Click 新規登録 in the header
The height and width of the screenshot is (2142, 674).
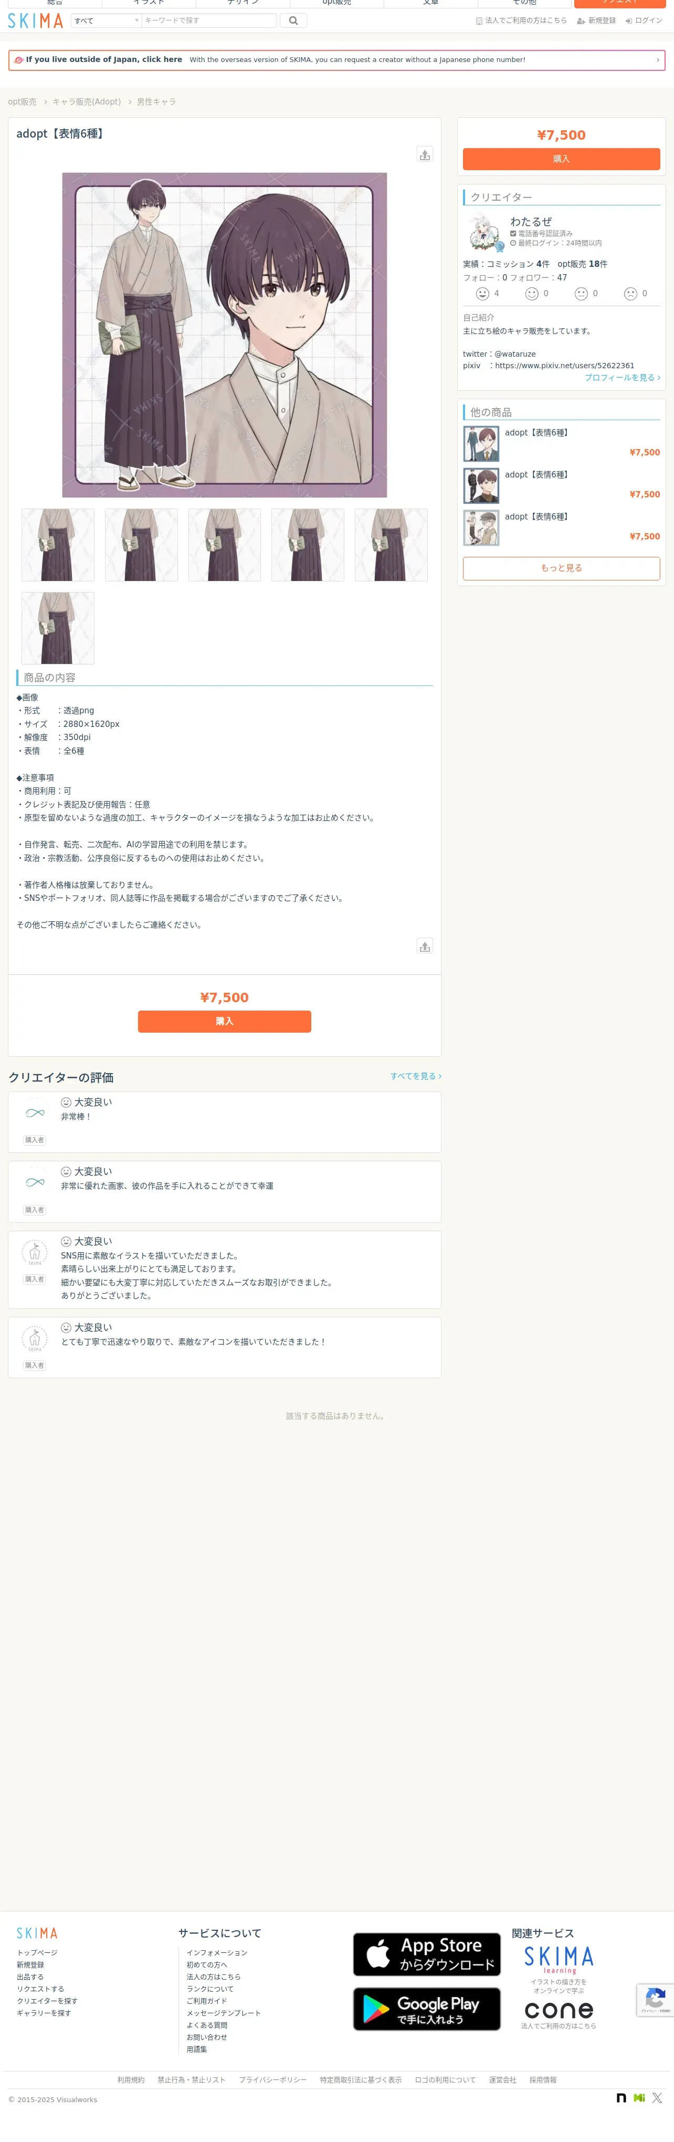pos(597,21)
